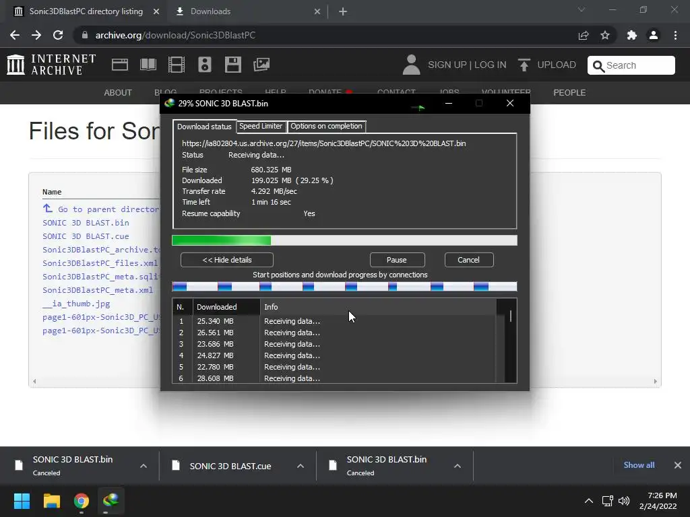The width and height of the screenshot is (690, 517).
Task: Cancel the download
Action: [469, 260]
